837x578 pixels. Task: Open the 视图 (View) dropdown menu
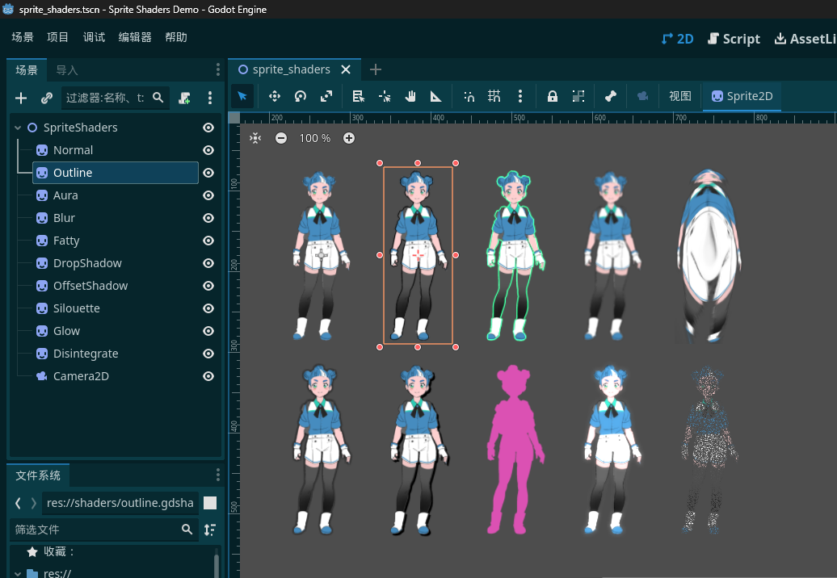(680, 96)
